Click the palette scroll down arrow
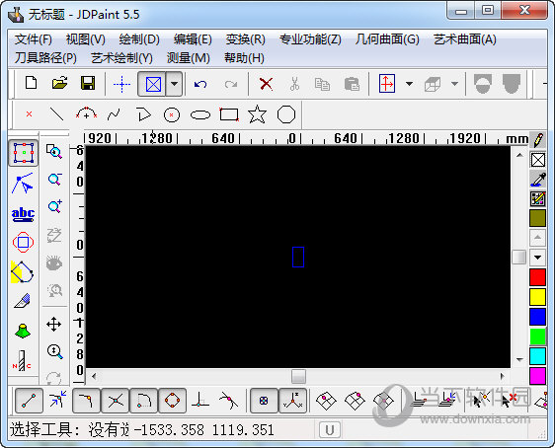 [537, 258]
